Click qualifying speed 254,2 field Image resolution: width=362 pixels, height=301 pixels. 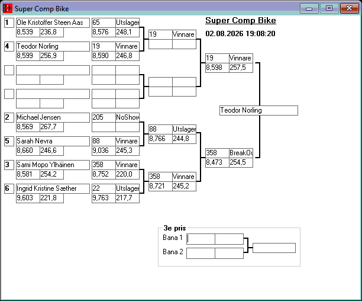[51, 174]
